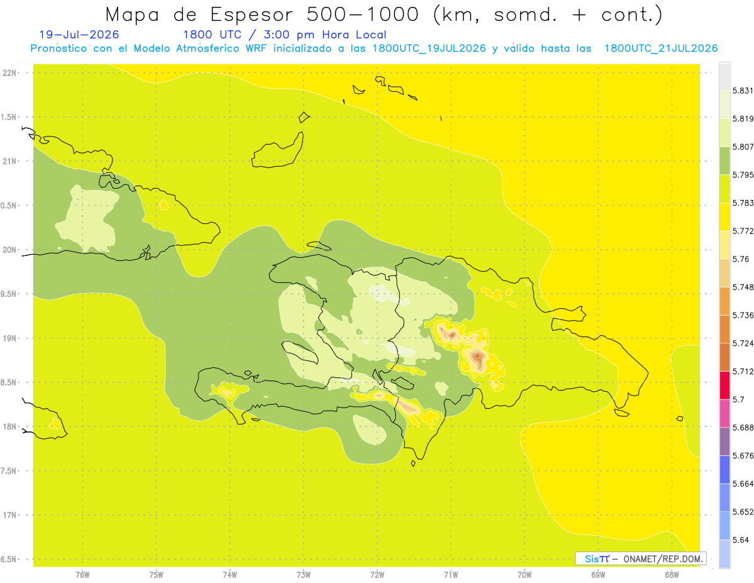Click the 1.5N latitude axis label
The width and height of the screenshot is (754, 583).
pos(9,117)
